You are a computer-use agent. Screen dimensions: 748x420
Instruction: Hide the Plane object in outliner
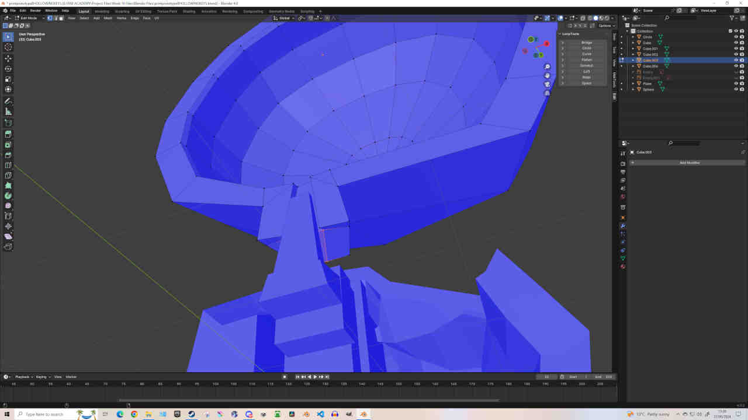pyautogui.click(x=736, y=83)
